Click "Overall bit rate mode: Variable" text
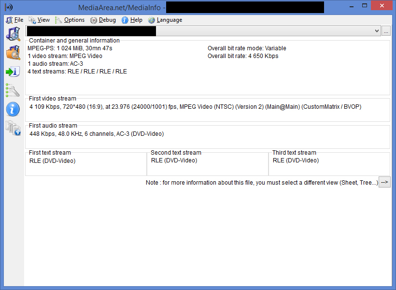 pyautogui.click(x=247, y=48)
